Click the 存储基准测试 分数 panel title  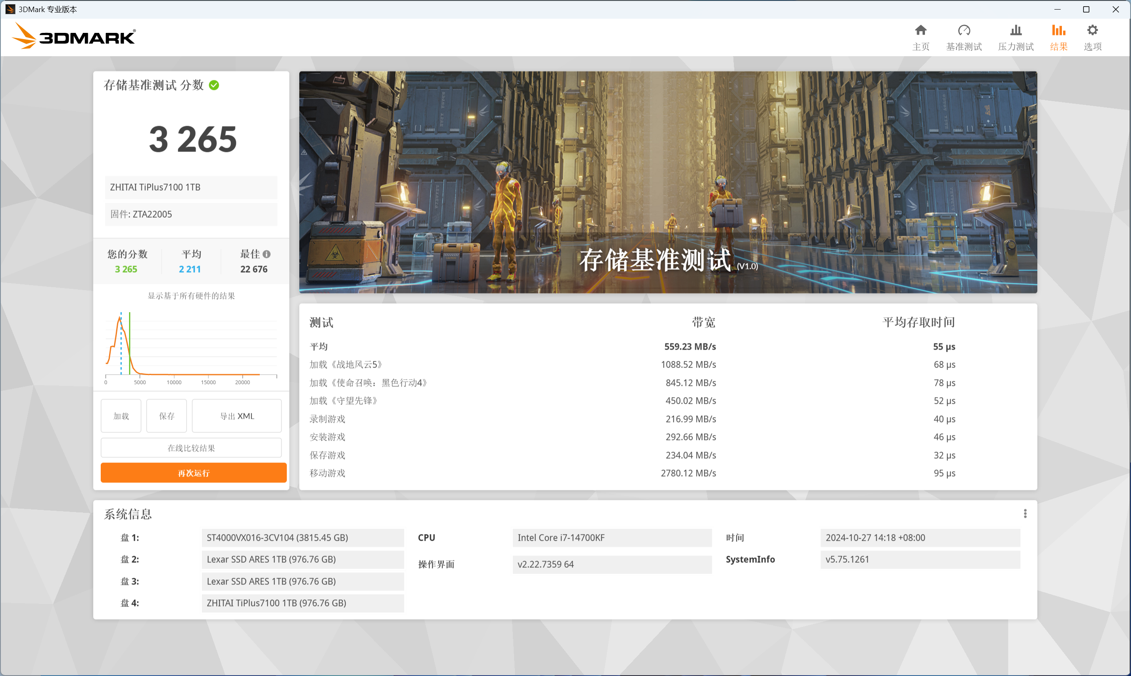[x=154, y=85]
